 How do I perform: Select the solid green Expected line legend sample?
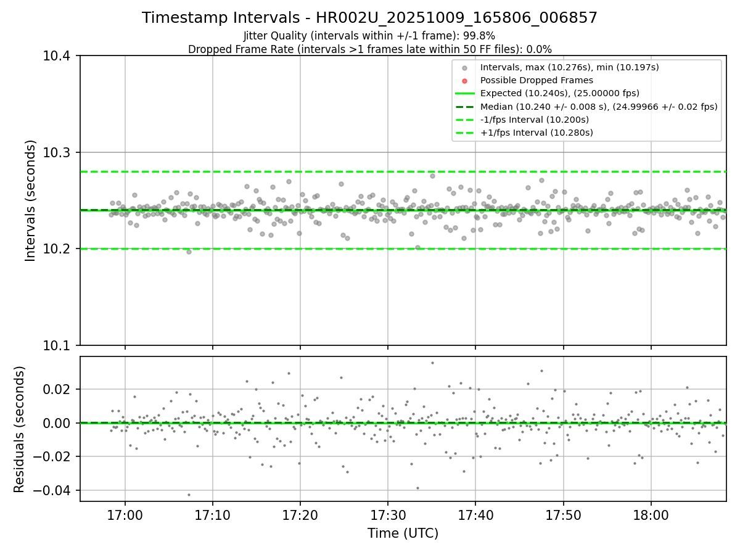click(465, 93)
